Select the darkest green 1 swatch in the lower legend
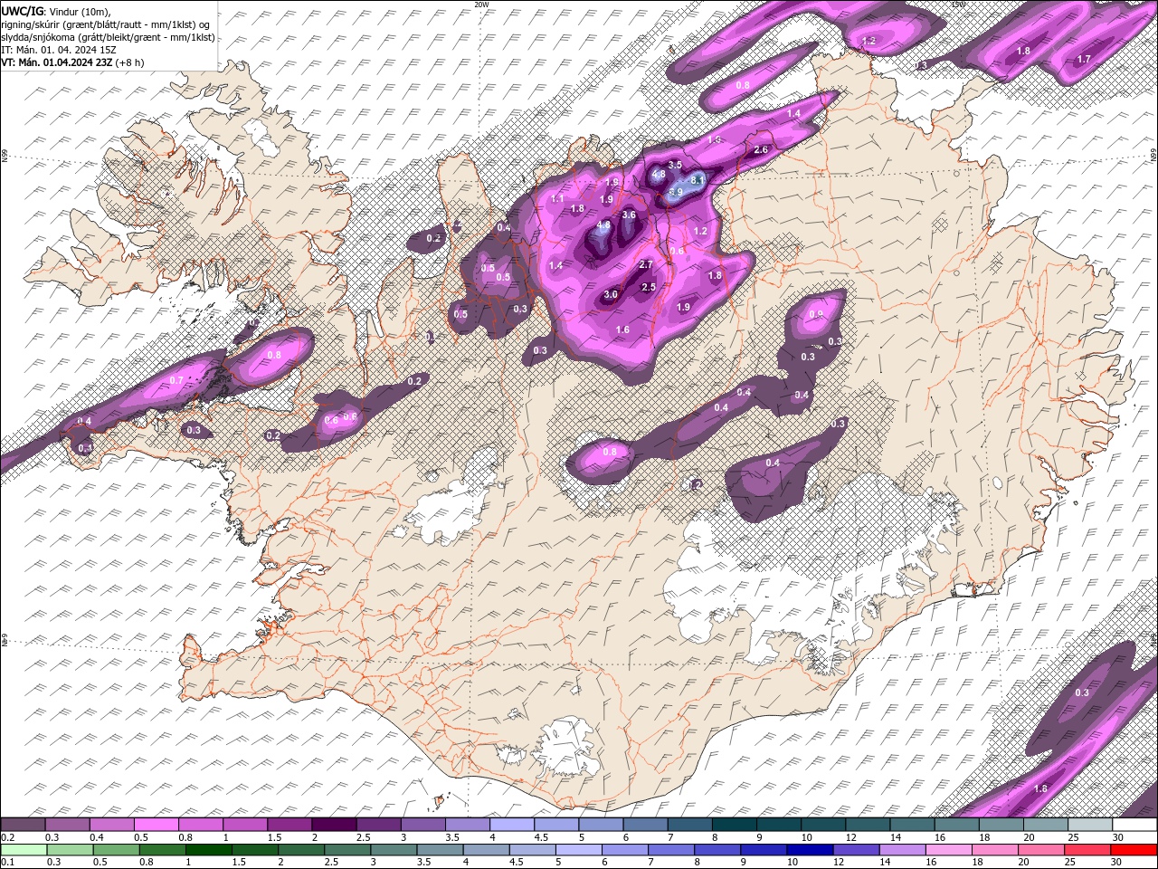The width and height of the screenshot is (1158, 869). [x=207, y=850]
